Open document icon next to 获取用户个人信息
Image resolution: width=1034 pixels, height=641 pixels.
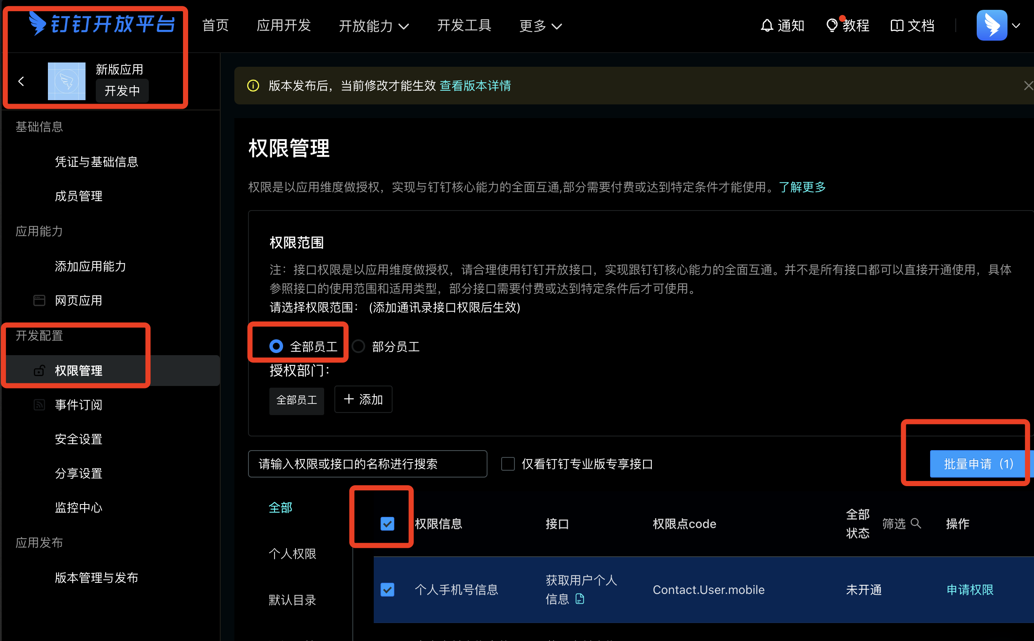click(x=580, y=599)
